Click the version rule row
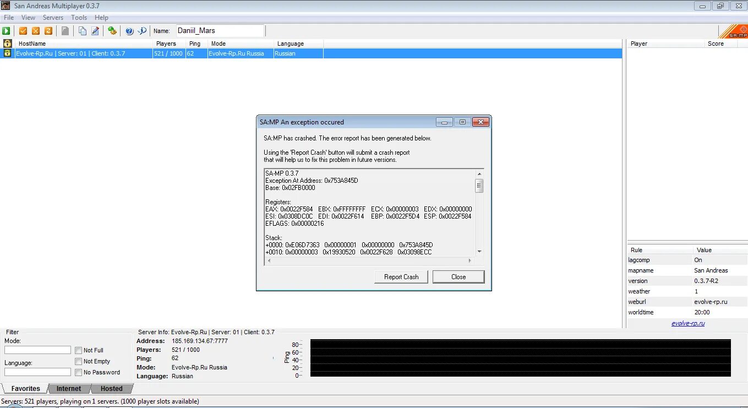The image size is (748, 408). point(687,281)
